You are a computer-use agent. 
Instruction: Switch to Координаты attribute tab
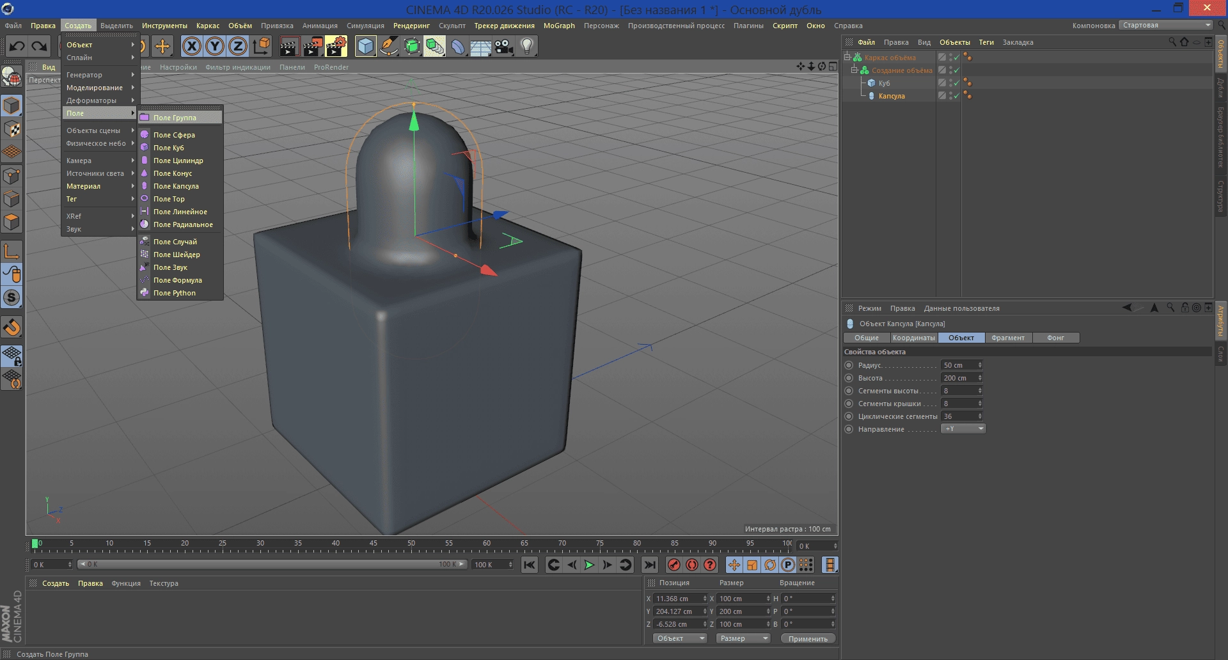coord(914,338)
